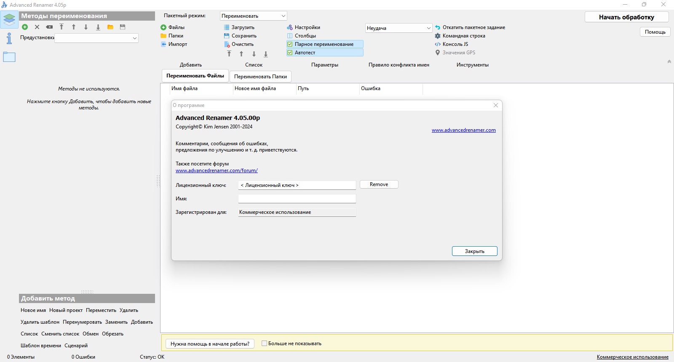
Task: Add the Новое имя method
Action: pos(33,310)
